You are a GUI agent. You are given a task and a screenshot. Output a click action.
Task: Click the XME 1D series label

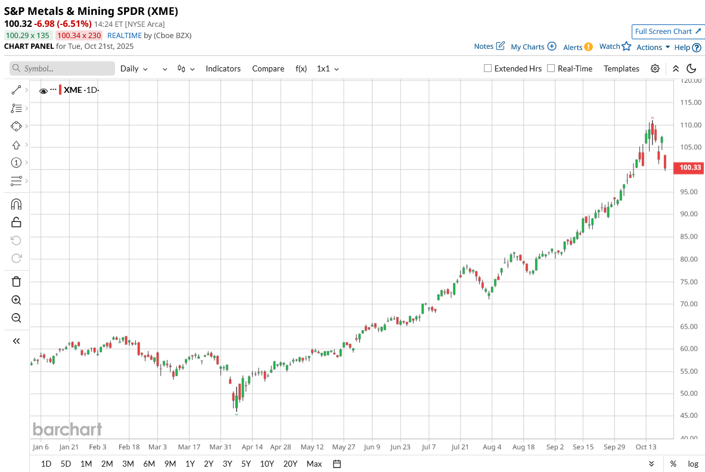click(x=81, y=90)
